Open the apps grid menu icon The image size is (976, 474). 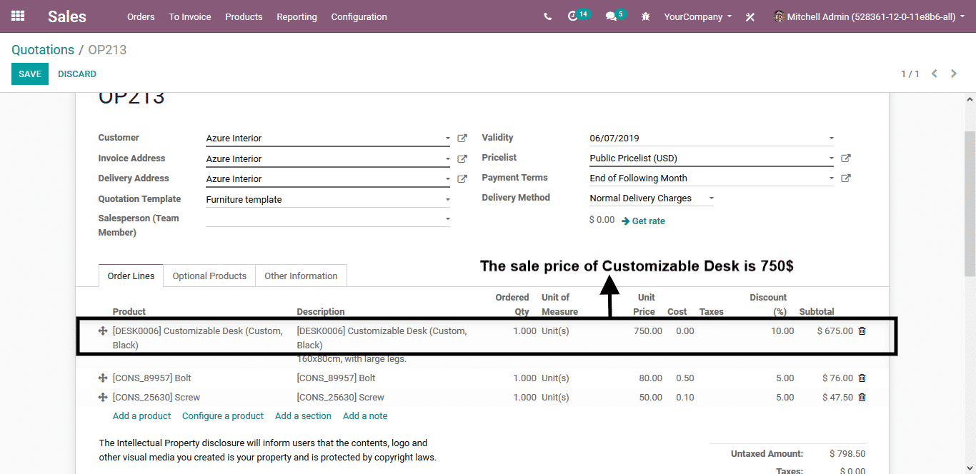point(18,16)
